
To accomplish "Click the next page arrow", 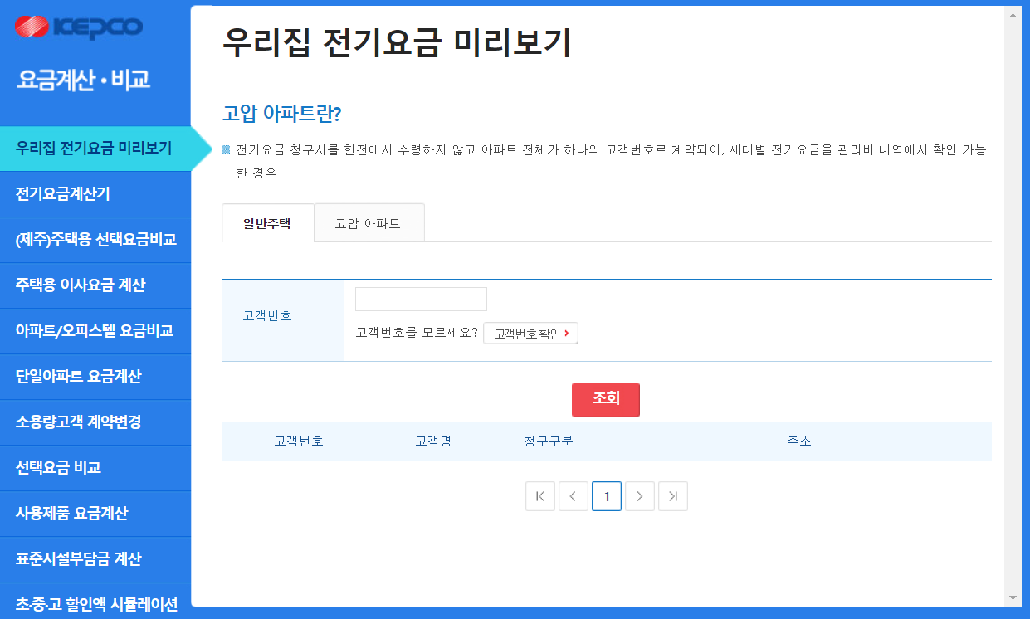I will click(x=639, y=495).
